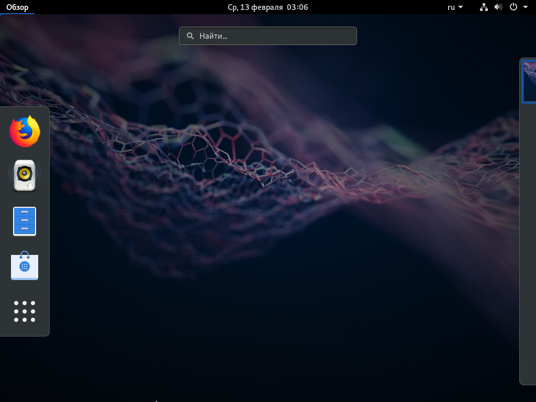
Task: Click the volume speaker icon
Action: pyautogui.click(x=498, y=7)
